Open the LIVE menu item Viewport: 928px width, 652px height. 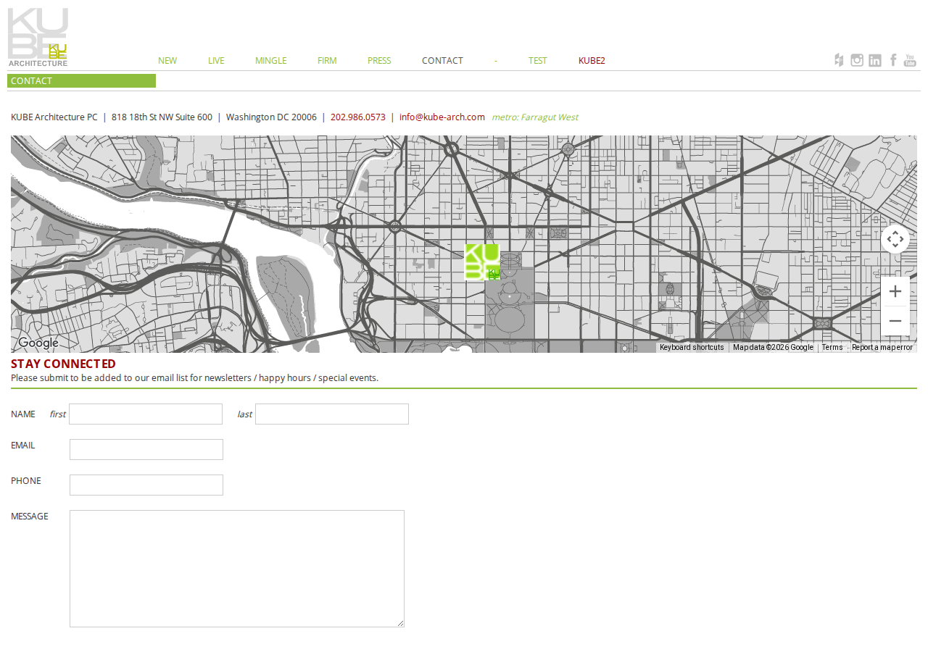[216, 61]
